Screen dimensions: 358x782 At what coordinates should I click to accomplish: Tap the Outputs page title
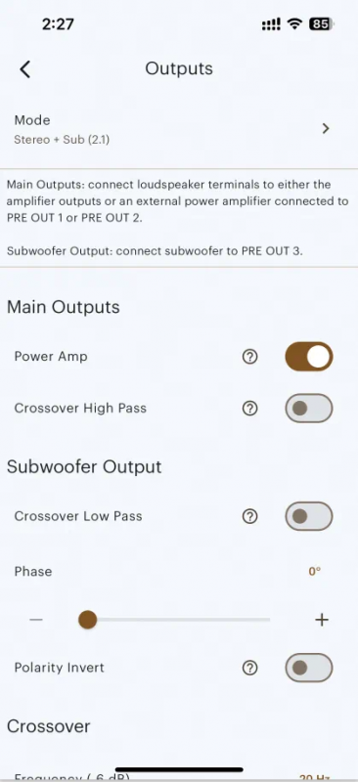click(179, 68)
